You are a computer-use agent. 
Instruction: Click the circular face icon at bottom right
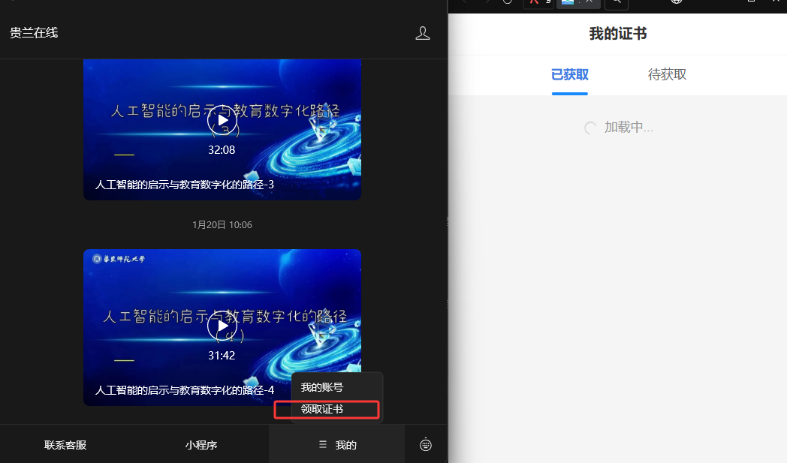pos(426,444)
